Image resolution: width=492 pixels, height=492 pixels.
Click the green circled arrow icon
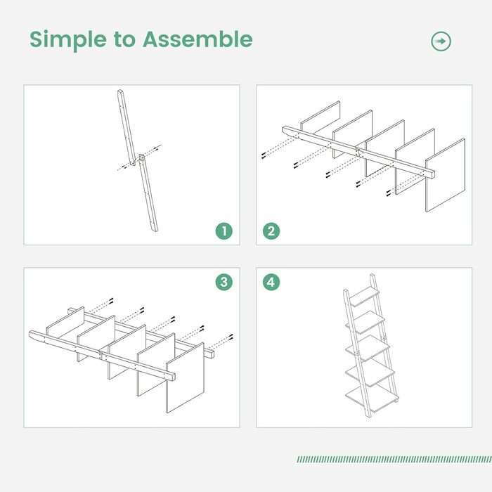(441, 41)
